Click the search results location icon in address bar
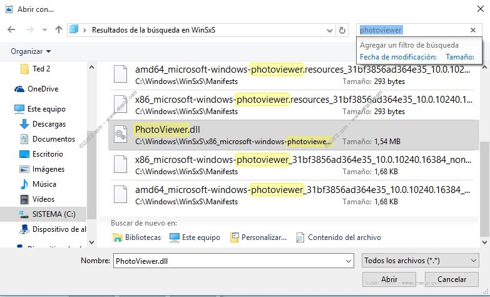 coord(74,29)
